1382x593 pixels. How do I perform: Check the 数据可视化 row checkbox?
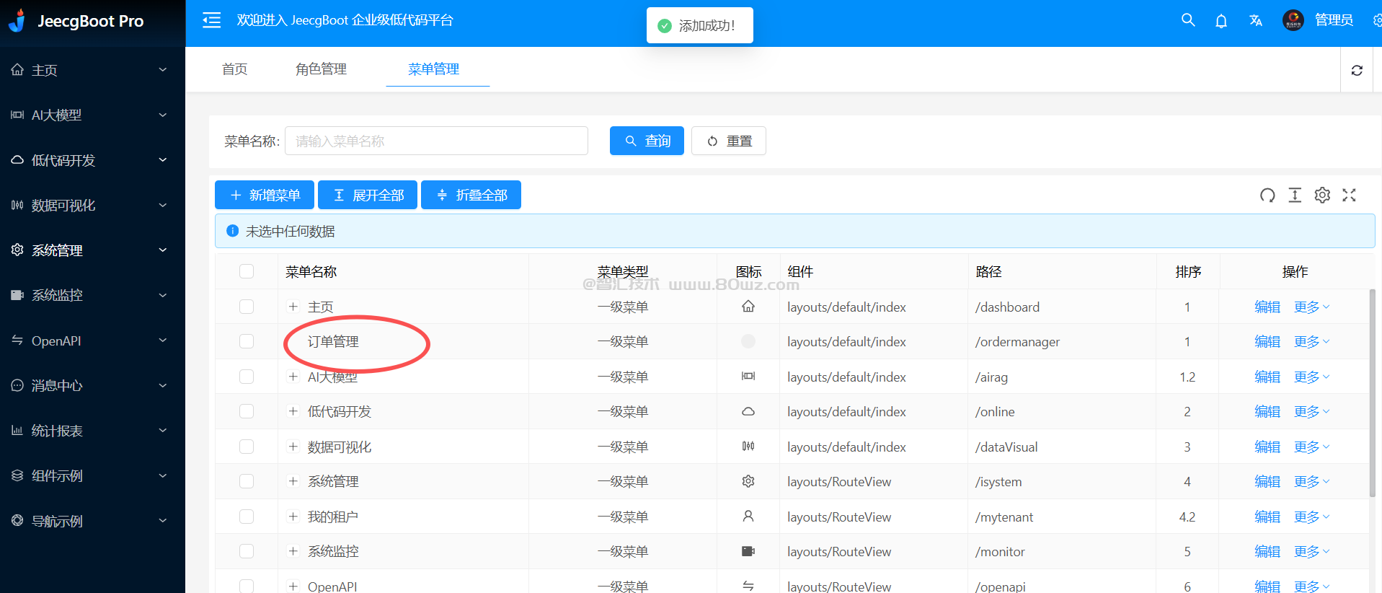coord(247,447)
